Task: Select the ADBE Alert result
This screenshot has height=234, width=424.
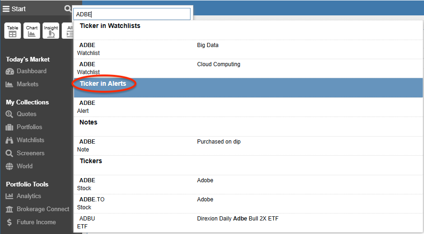Action: coord(248,107)
